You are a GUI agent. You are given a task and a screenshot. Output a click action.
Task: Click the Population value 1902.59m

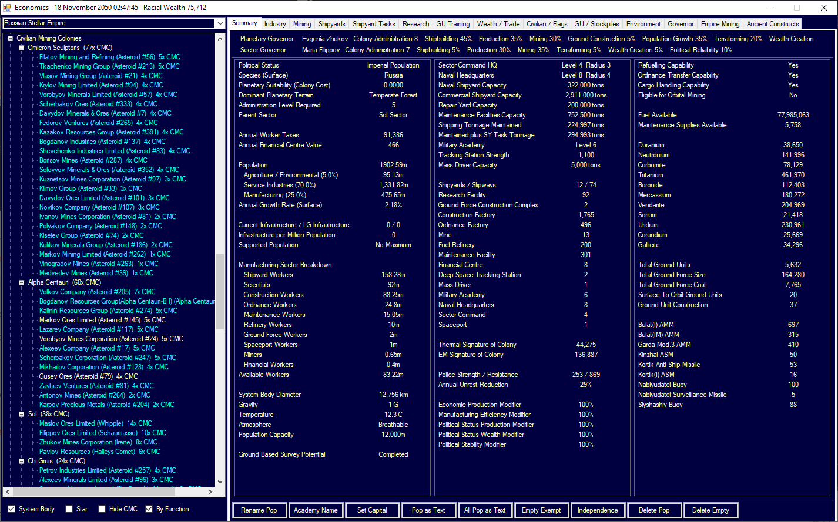click(x=393, y=165)
